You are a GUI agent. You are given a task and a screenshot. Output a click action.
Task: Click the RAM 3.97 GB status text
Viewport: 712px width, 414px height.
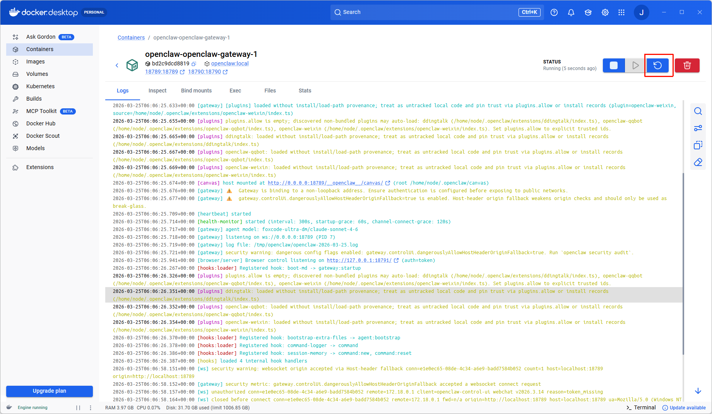pos(120,408)
